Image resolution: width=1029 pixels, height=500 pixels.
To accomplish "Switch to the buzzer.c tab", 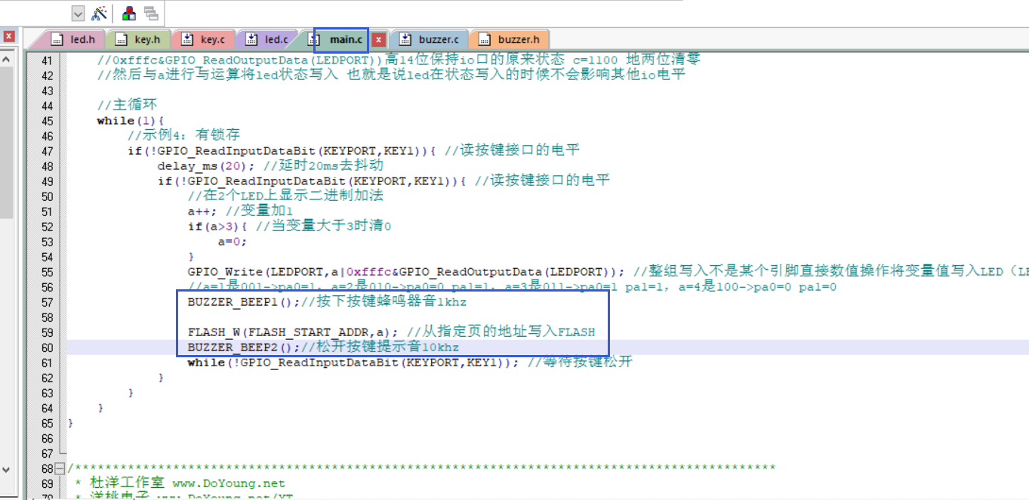I will tap(430, 39).
